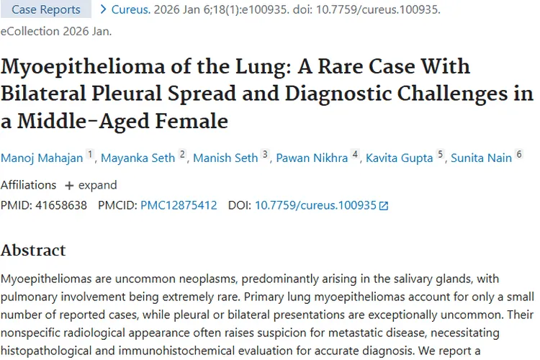Show affiliation 2 next to Mayanka Seth
The image size is (540, 360).
point(182,154)
